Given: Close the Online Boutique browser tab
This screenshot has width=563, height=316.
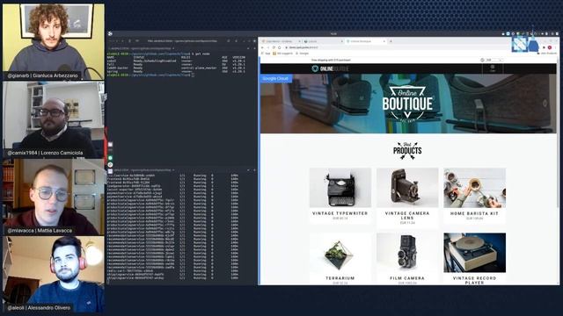Looking at the screenshot, I should [384, 41].
